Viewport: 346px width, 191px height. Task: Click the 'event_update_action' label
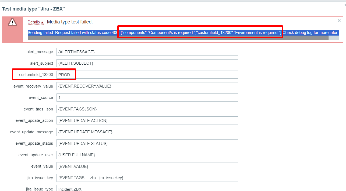34,120
